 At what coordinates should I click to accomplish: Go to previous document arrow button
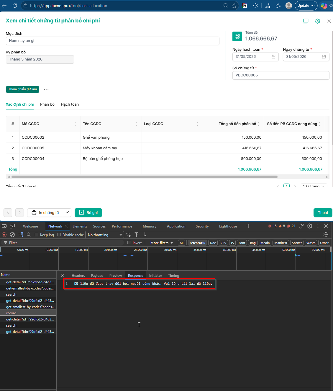8,212
